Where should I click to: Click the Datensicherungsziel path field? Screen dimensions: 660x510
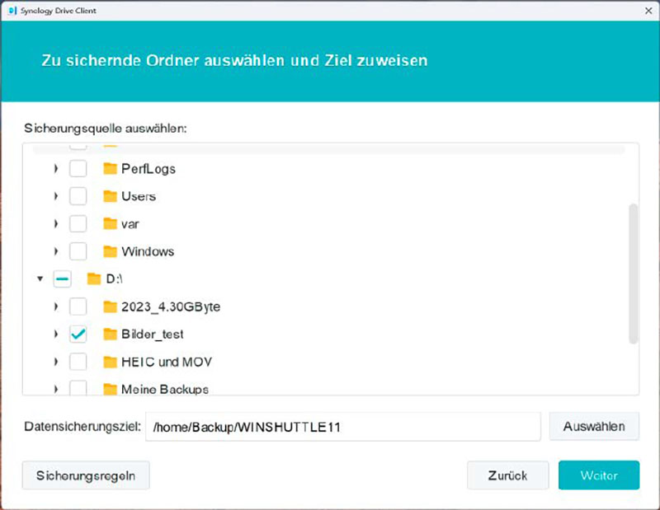click(x=342, y=427)
